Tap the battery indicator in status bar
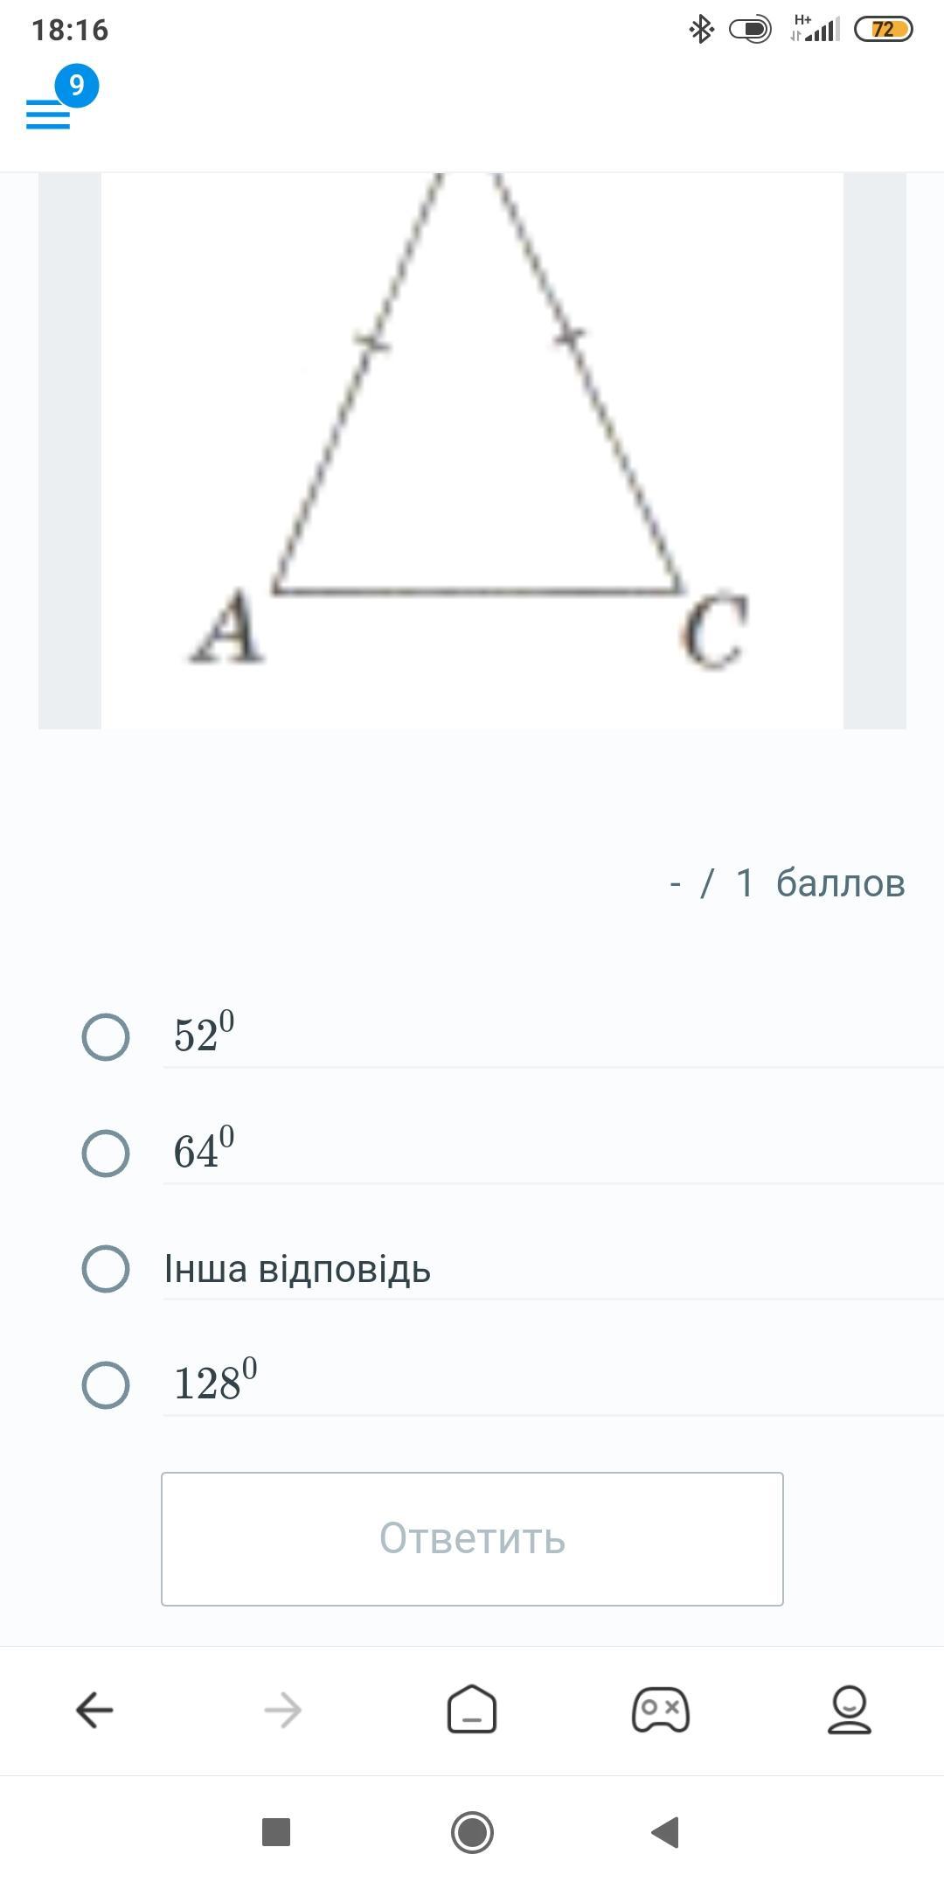Screen dimensions: 944x1889 tap(883, 30)
